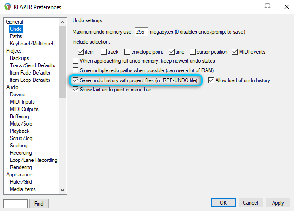Enable store multiple redo paths option

coord(76,70)
